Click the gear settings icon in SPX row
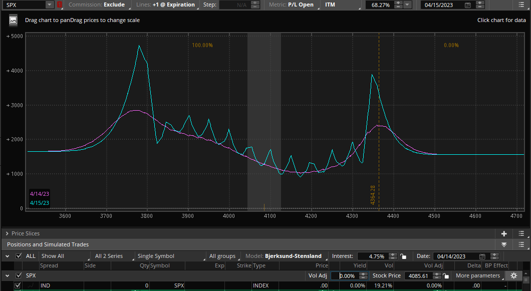The width and height of the screenshot is (531, 291). (514, 276)
